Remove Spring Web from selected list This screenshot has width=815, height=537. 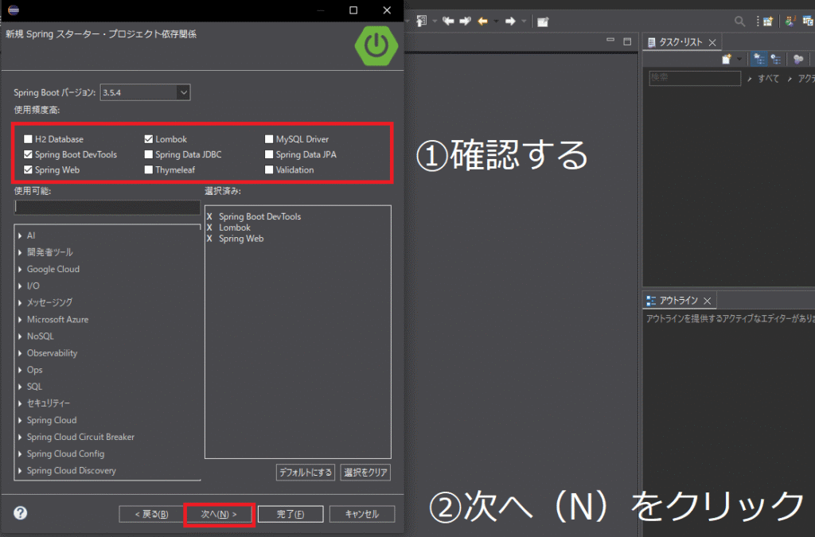209,239
